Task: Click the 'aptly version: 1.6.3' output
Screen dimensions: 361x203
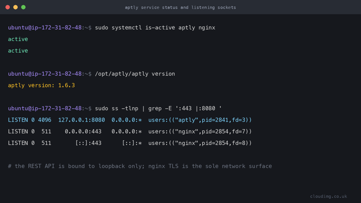Action: click(x=42, y=85)
